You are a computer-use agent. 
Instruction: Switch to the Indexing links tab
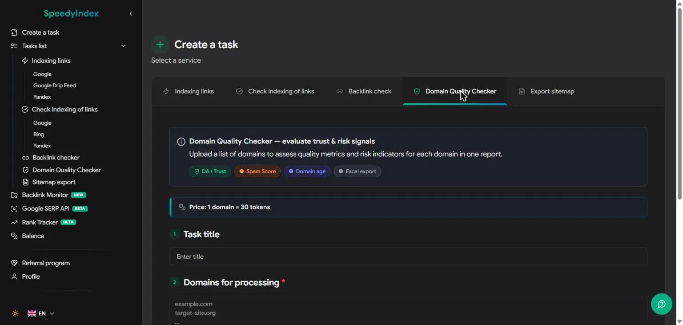pos(189,91)
